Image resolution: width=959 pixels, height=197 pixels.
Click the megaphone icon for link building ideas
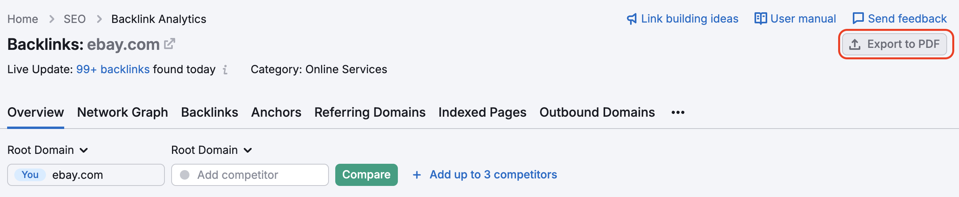tap(632, 19)
